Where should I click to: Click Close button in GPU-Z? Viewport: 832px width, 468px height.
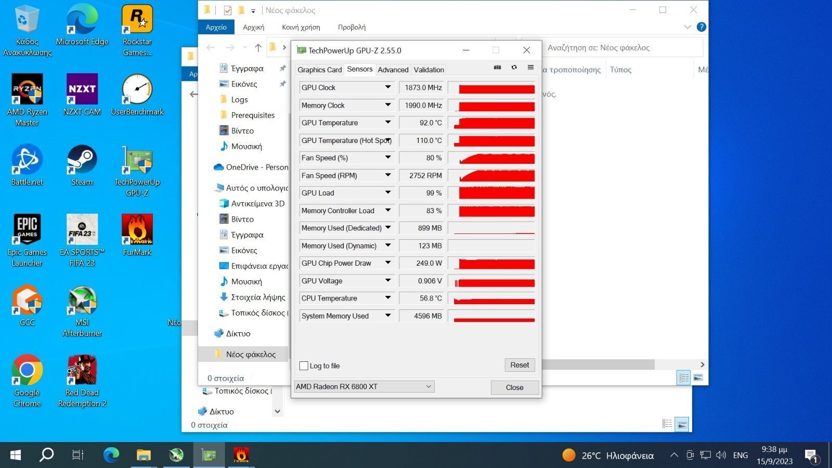[x=515, y=387]
